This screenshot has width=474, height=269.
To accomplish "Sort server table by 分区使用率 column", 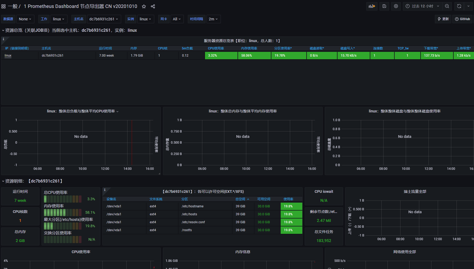I will tap(283, 48).
